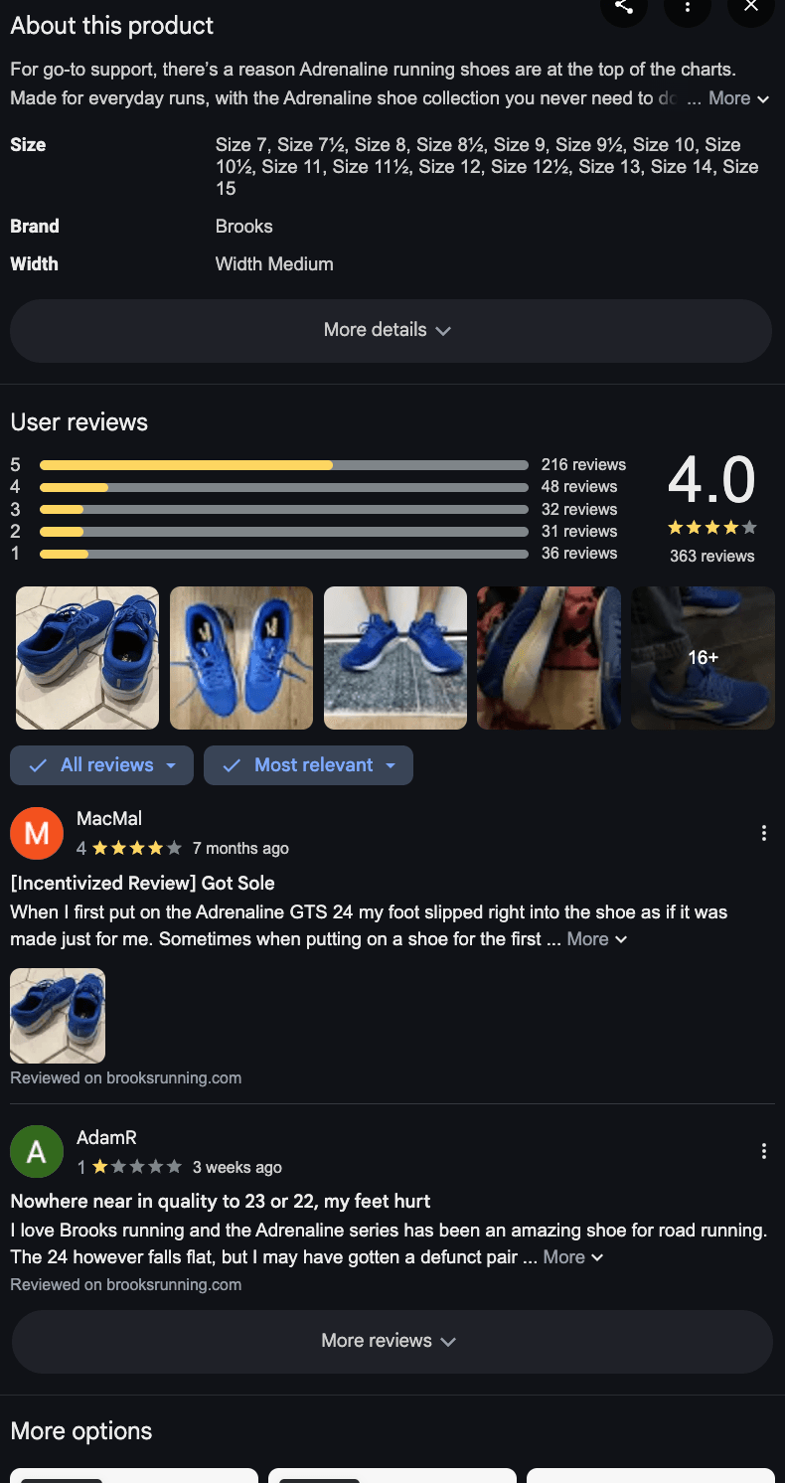Open the 16+ more photos thumbnail
Screen dimensions: 785x1483
click(703, 658)
